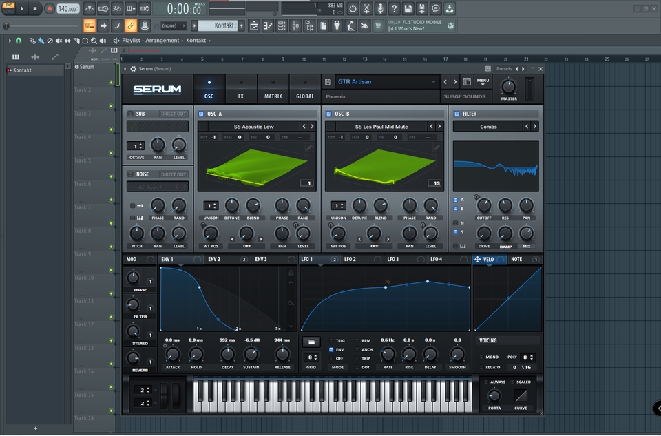
Task: Click OSC A wavetable edit pencil
Action: click(x=309, y=147)
